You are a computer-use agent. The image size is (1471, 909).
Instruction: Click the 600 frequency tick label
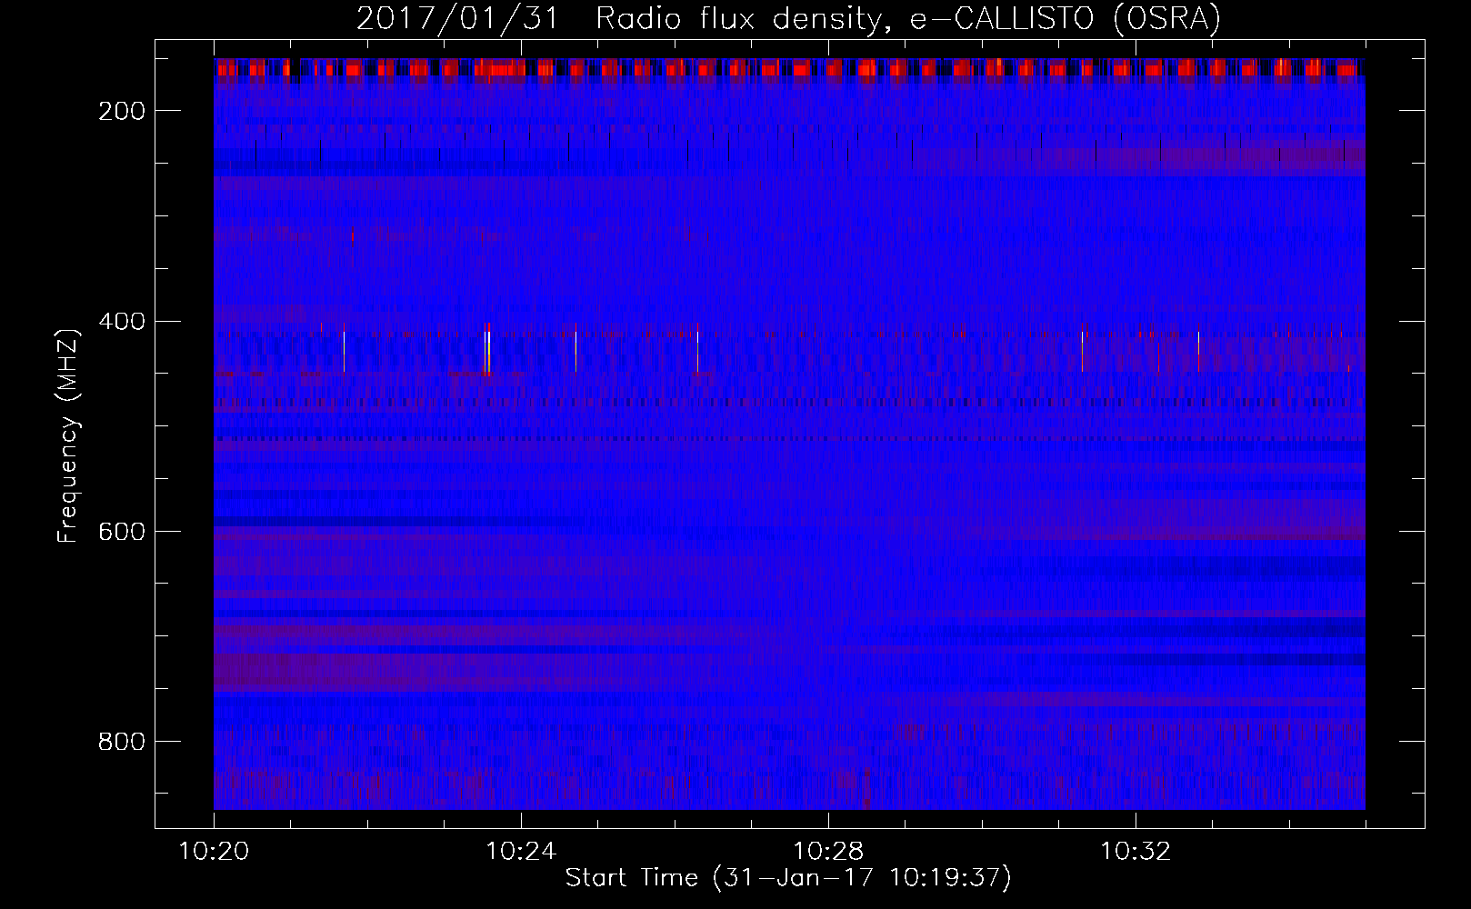[x=122, y=531]
